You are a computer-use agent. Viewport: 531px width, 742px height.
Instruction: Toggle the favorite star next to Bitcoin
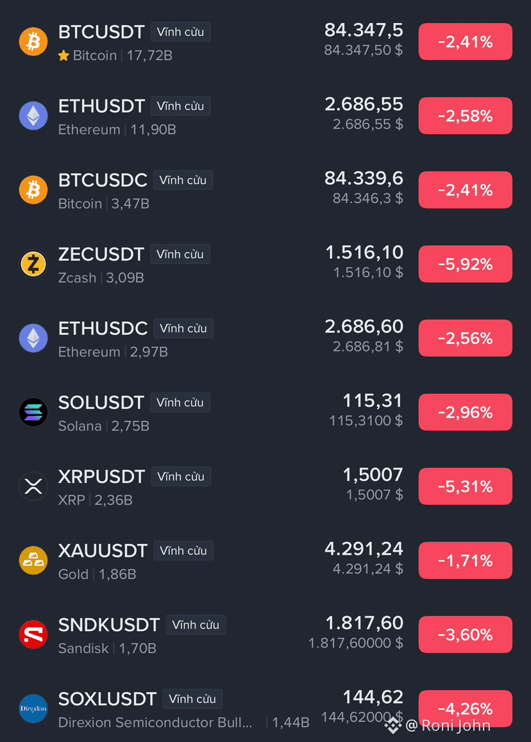pyautogui.click(x=63, y=56)
